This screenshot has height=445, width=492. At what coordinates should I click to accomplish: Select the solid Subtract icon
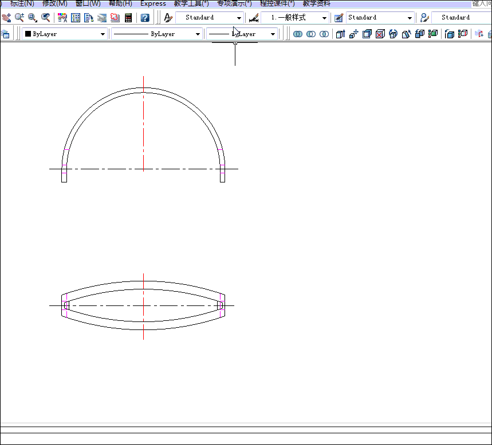click(x=311, y=34)
